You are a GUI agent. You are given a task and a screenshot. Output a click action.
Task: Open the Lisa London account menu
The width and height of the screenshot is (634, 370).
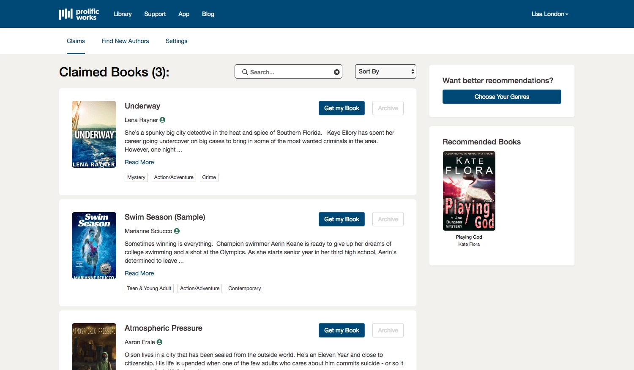click(x=549, y=14)
